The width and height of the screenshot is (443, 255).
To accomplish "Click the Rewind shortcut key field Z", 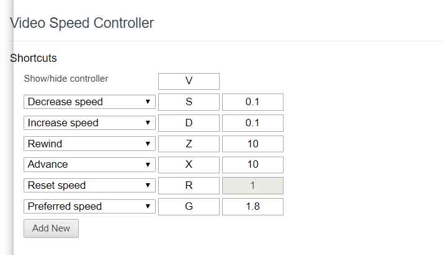I will [189, 144].
